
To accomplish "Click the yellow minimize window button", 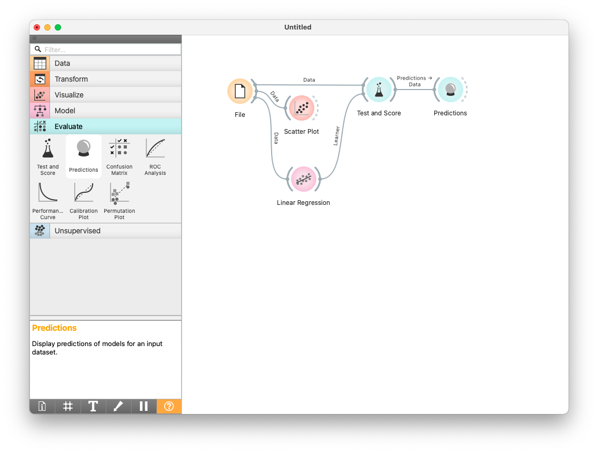I will pyautogui.click(x=47, y=27).
